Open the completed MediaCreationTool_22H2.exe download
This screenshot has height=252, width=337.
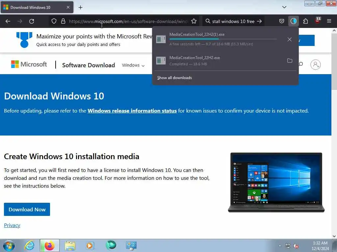click(x=219, y=61)
